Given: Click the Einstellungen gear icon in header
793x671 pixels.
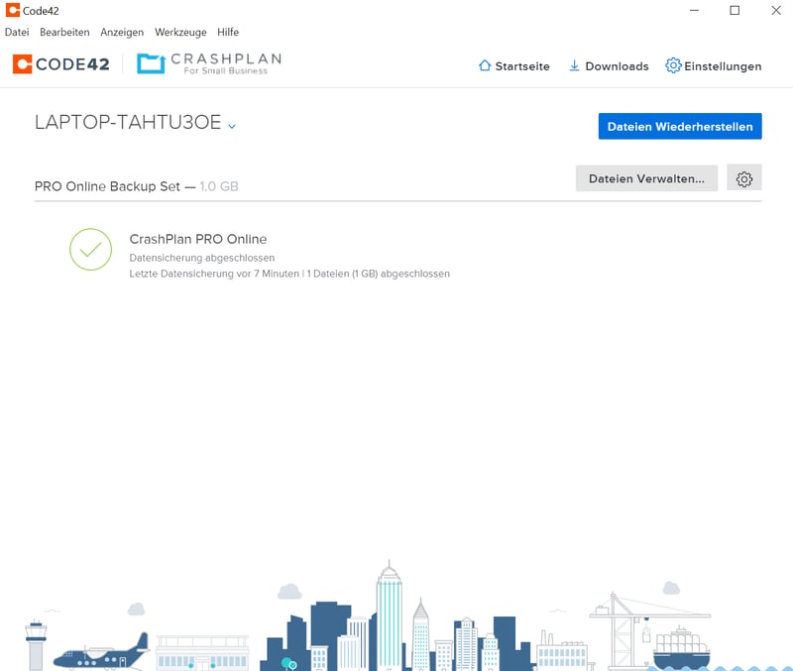Looking at the screenshot, I should (673, 65).
